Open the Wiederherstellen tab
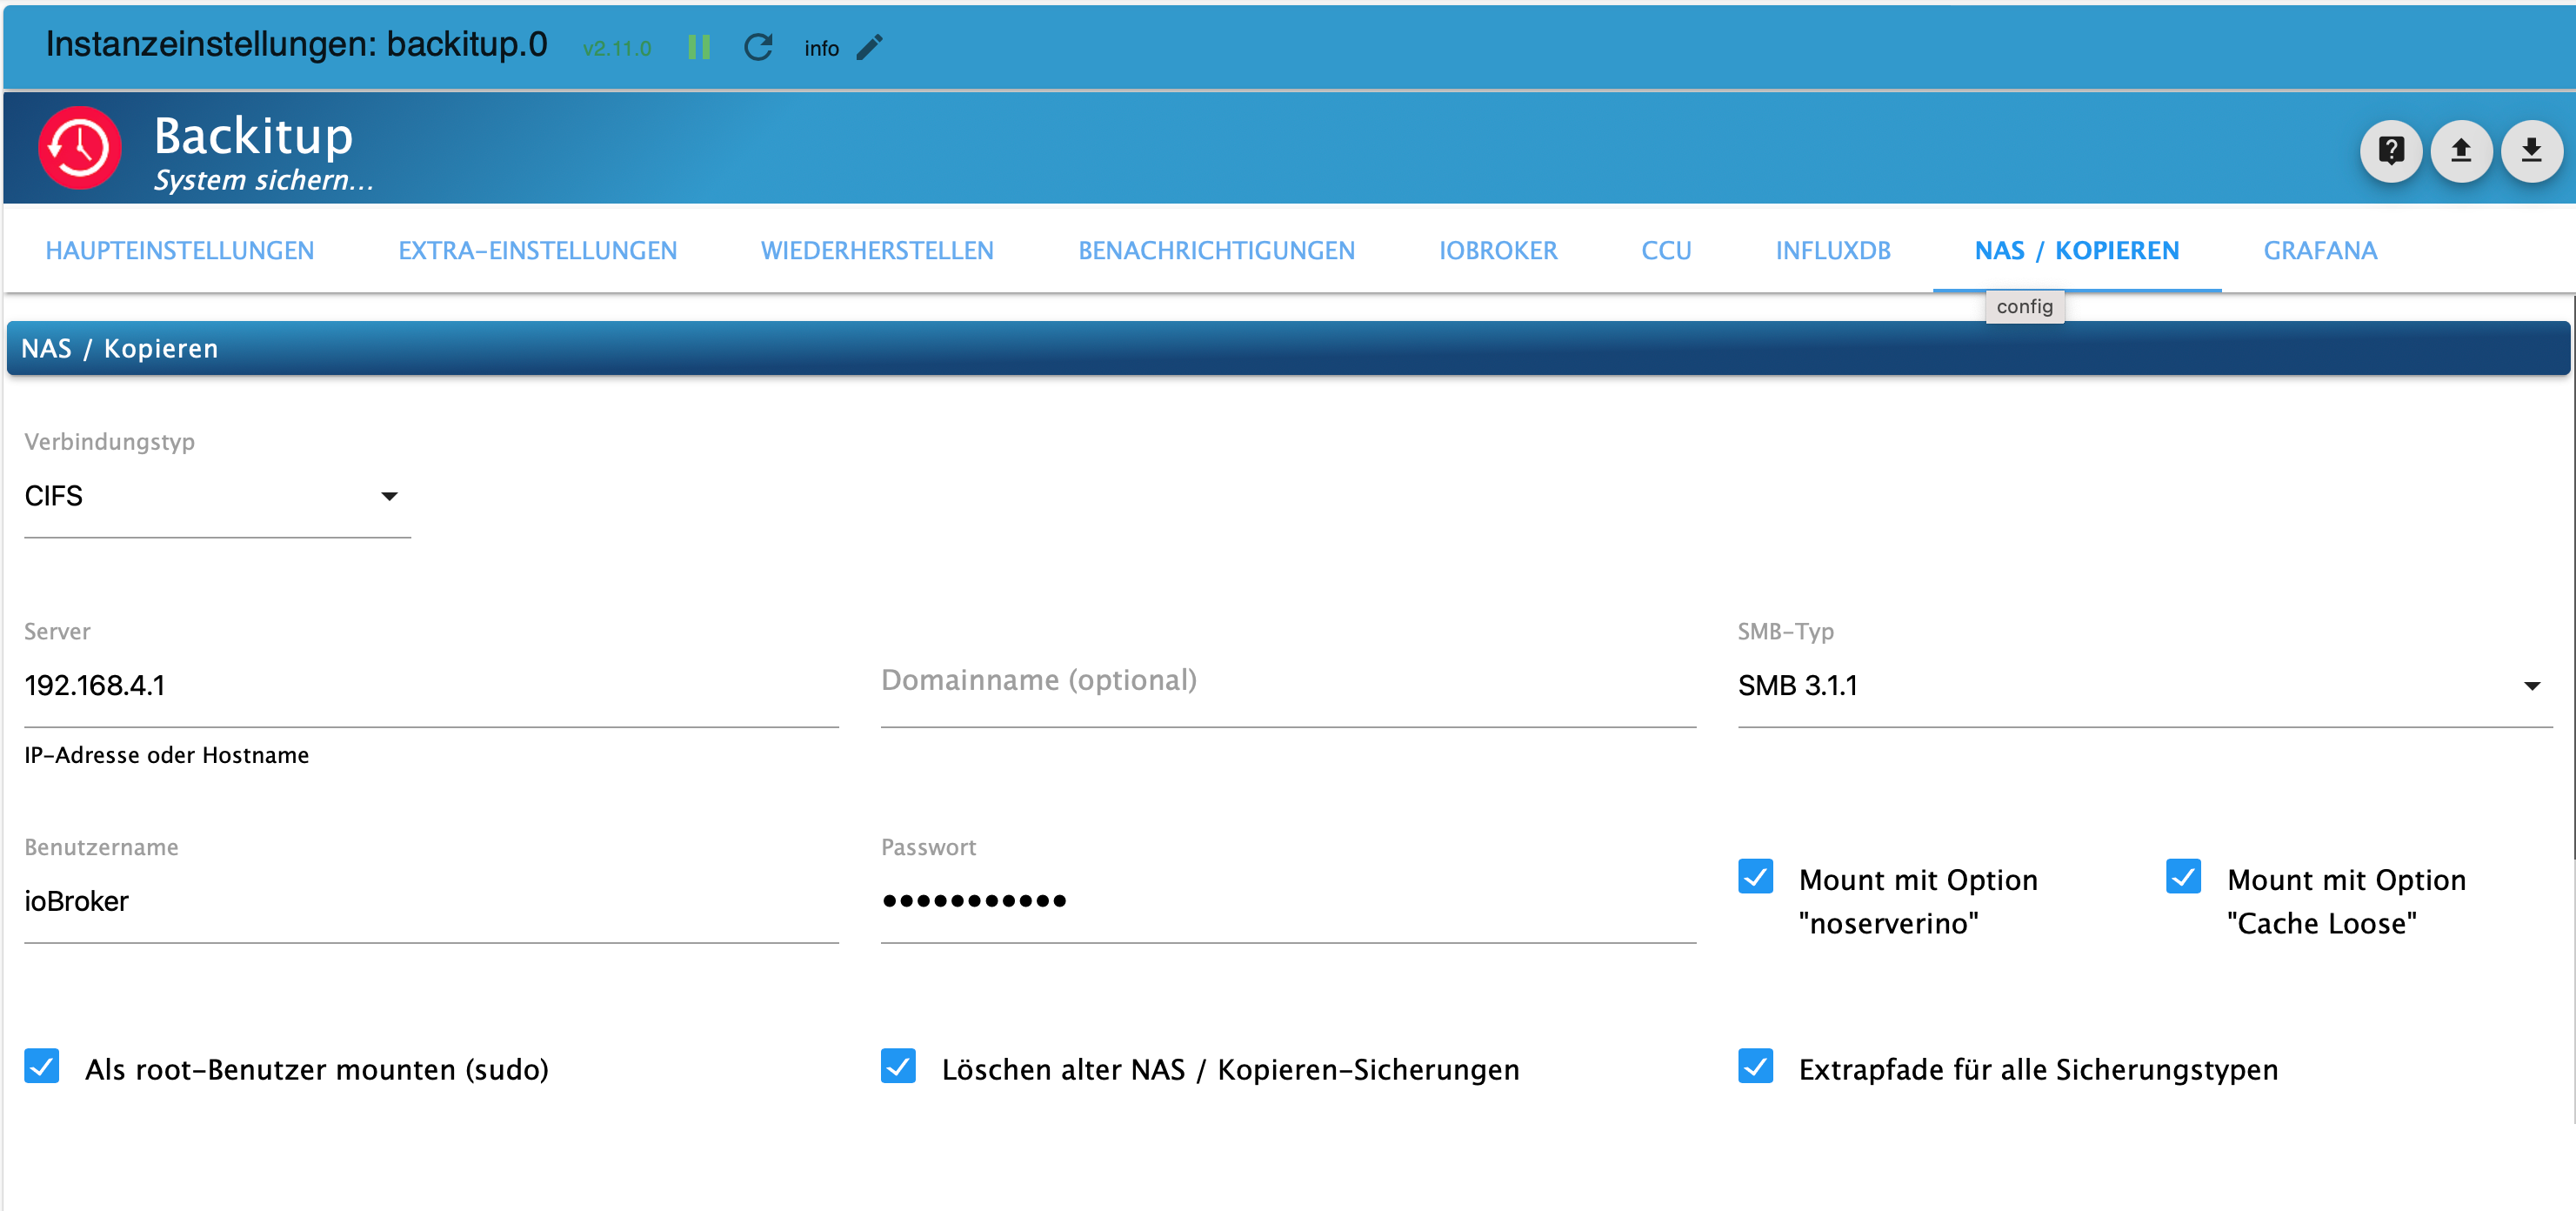2576x1211 pixels. (877, 250)
